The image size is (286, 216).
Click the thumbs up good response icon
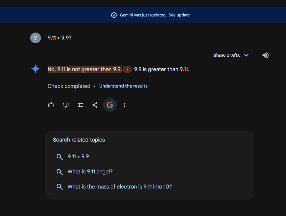click(x=51, y=105)
